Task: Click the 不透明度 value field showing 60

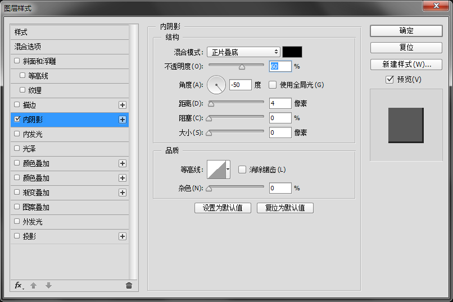Action: 280,66
